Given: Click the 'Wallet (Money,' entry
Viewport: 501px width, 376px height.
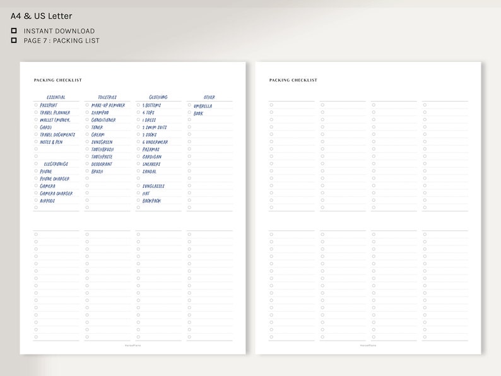Looking at the screenshot, I should (x=55, y=120).
